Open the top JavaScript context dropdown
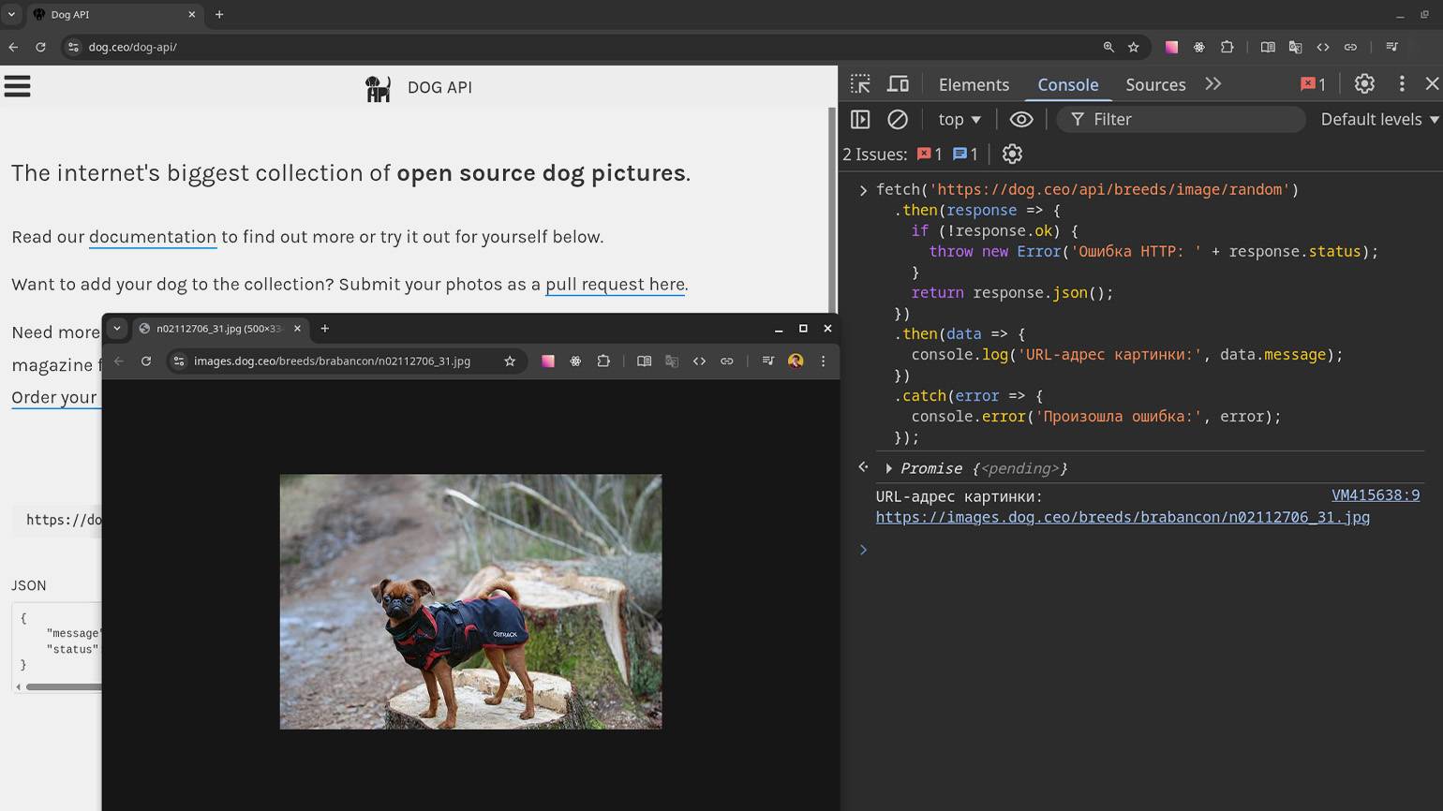Screen dimensions: 1443x811 [959, 119]
